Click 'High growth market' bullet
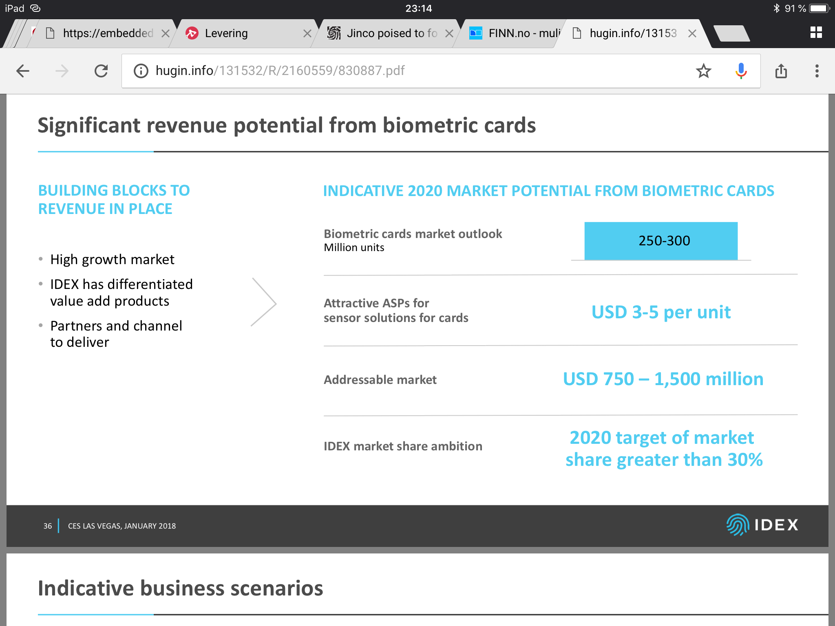This screenshot has height=626, width=835. point(112,260)
